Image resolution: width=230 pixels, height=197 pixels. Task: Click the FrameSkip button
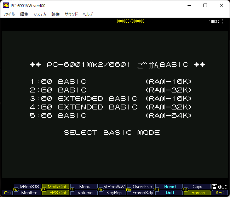click(141, 193)
